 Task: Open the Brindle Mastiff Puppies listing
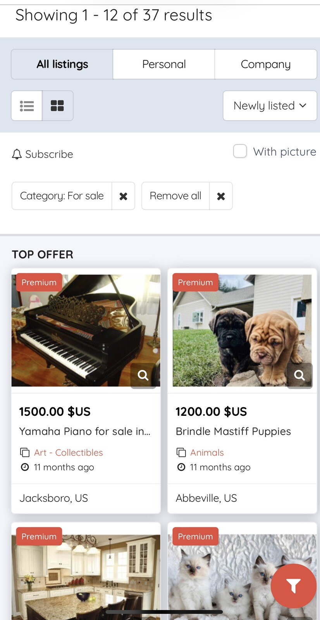click(x=233, y=431)
